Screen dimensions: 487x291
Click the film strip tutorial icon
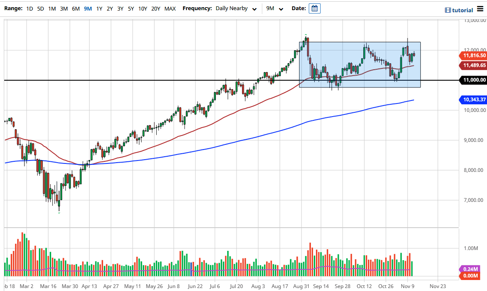coord(447,9)
